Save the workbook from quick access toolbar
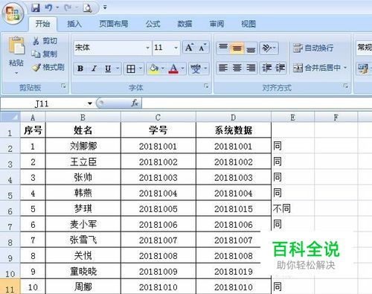Image resolution: width=372 pixels, height=294 pixels. [36, 8]
